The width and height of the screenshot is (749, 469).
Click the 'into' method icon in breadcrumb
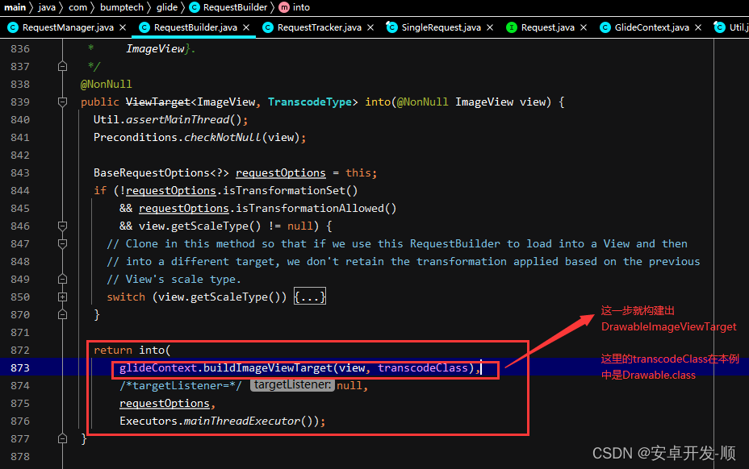[283, 7]
